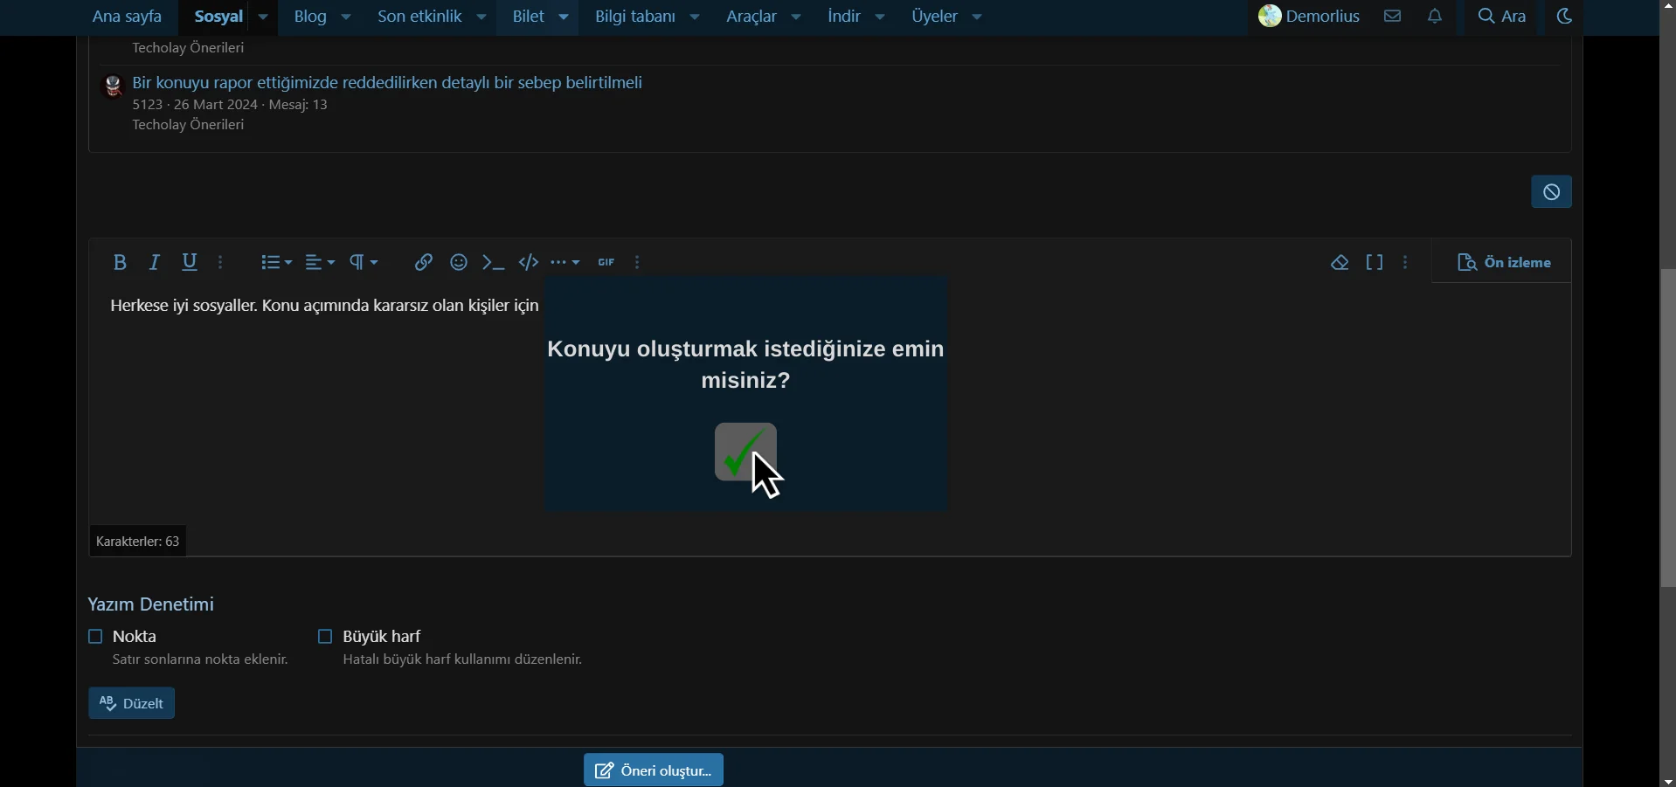The height and width of the screenshot is (787, 1676).
Task: Open the emoji smiley picker
Action: click(460, 263)
